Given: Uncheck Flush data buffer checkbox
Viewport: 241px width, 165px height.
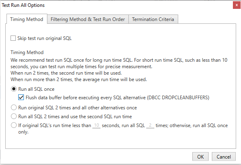Looking at the screenshot, I should pyautogui.click(x=21, y=97).
